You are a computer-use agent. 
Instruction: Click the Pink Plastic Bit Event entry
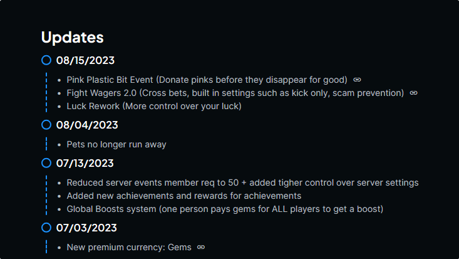coord(207,80)
